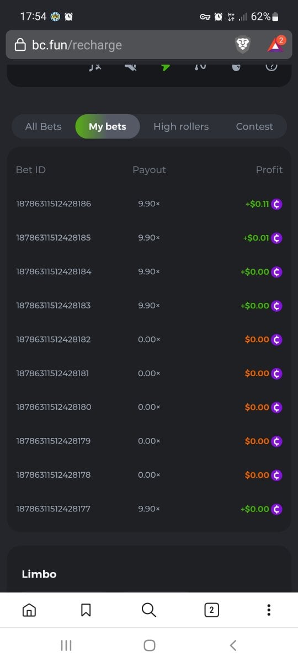Go to browser home icon
298x662 pixels.
[29, 610]
